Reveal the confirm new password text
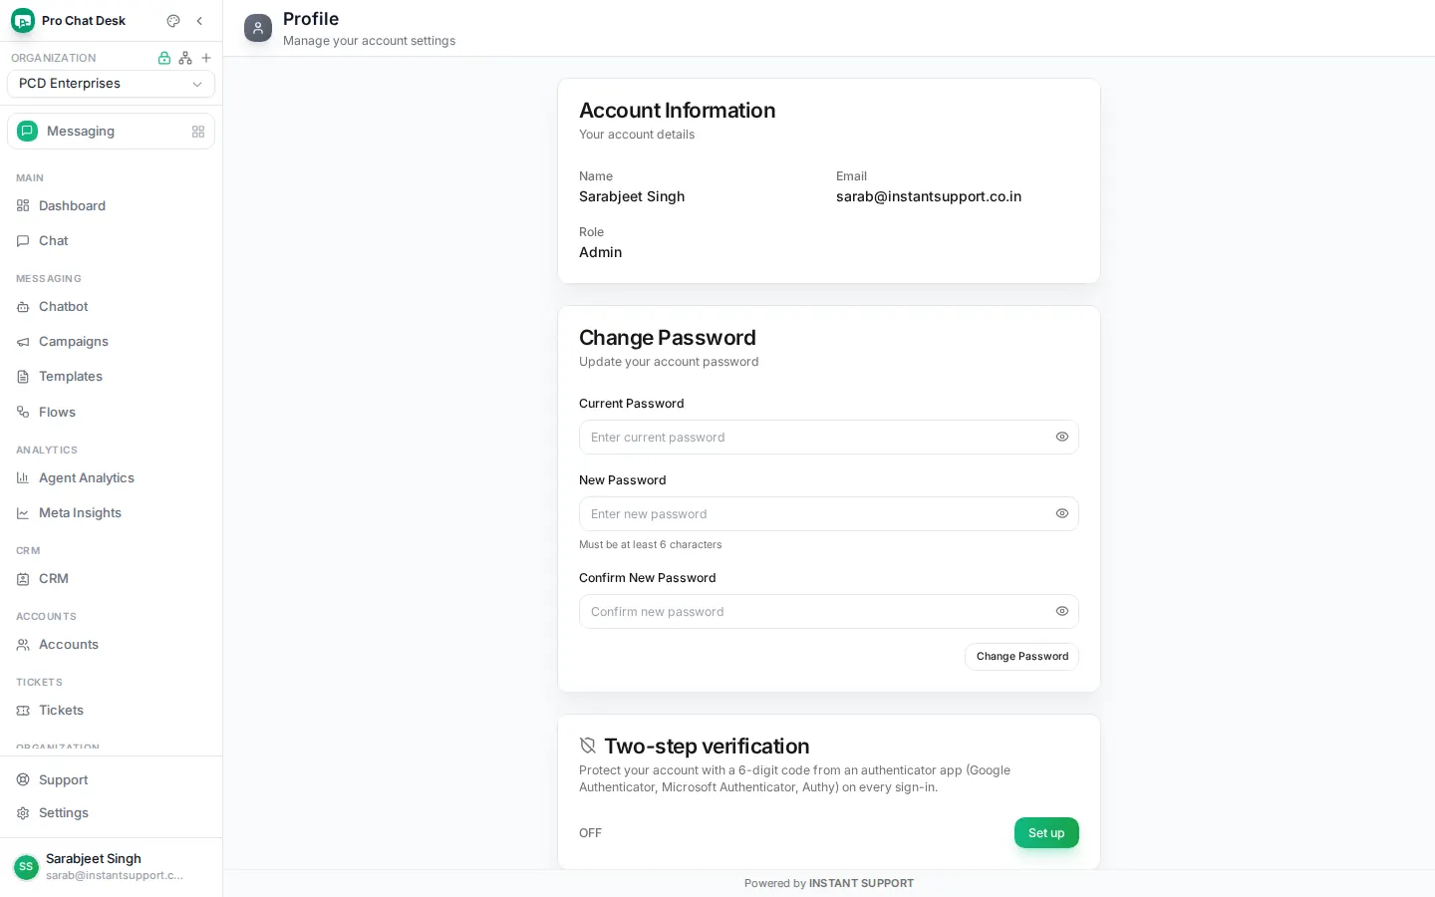The image size is (1435, 897). click(1062, 612)
